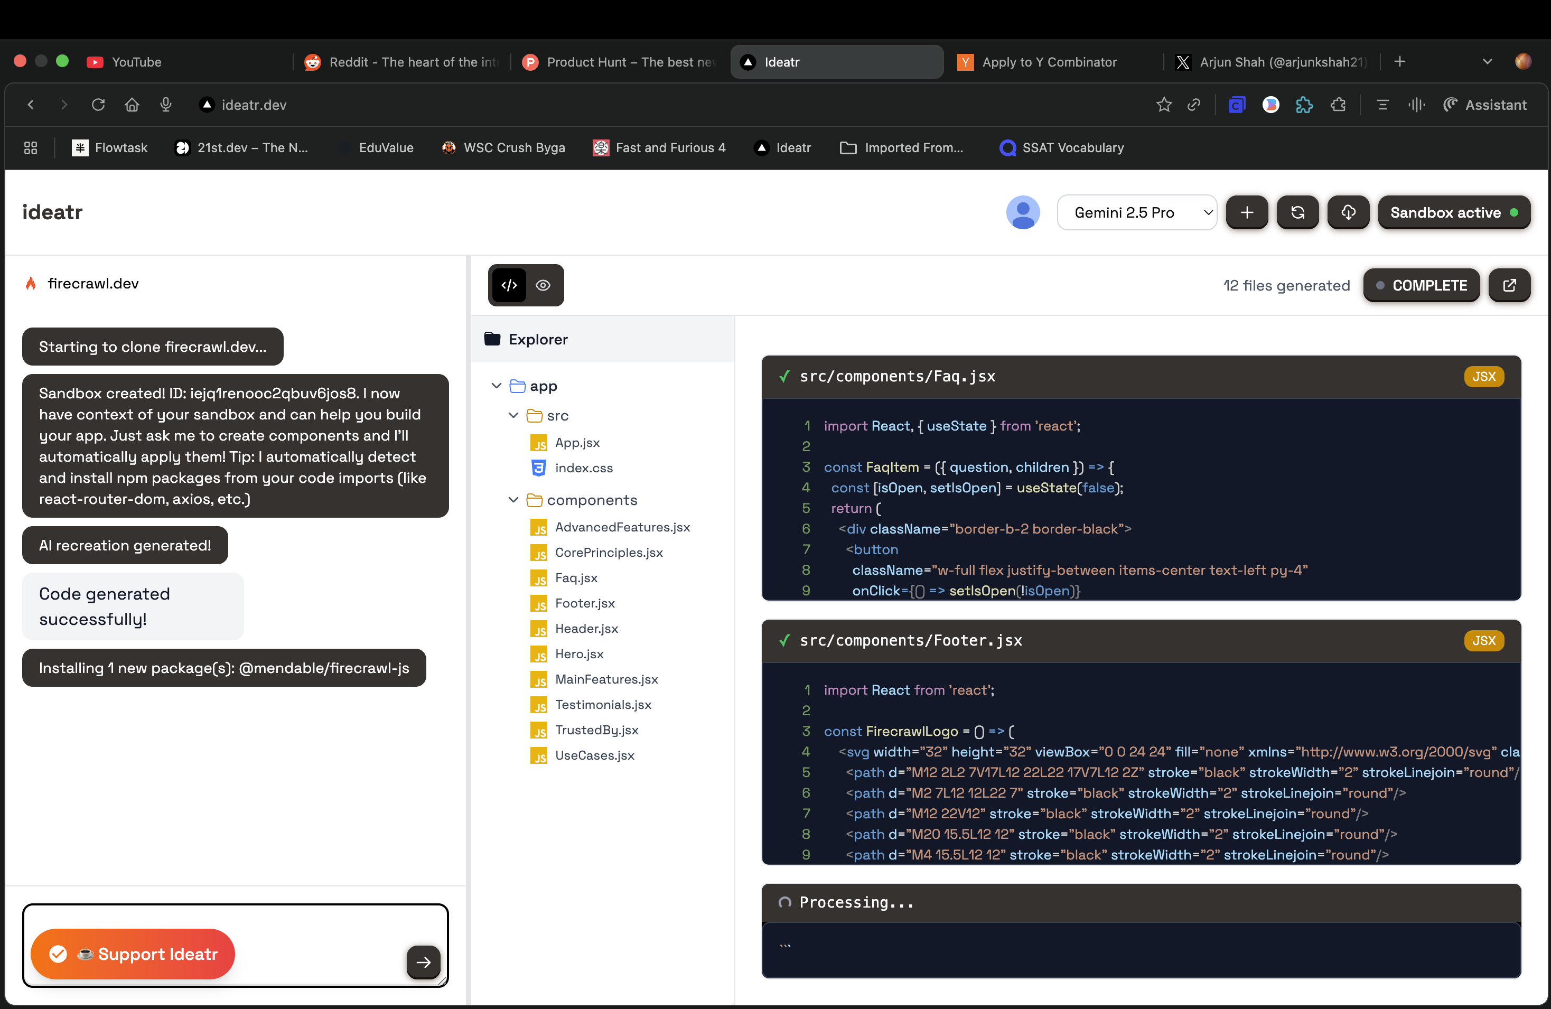Screen dimensions: 1551x1009
Task: Click the Support Ideatr button
Action: click(133, 954)
